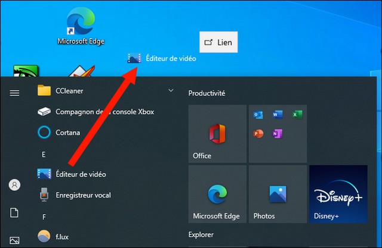Screen dimensions: 382x248
Task: Open the Microsoft Edge tile
Action: tap(217, 194)
